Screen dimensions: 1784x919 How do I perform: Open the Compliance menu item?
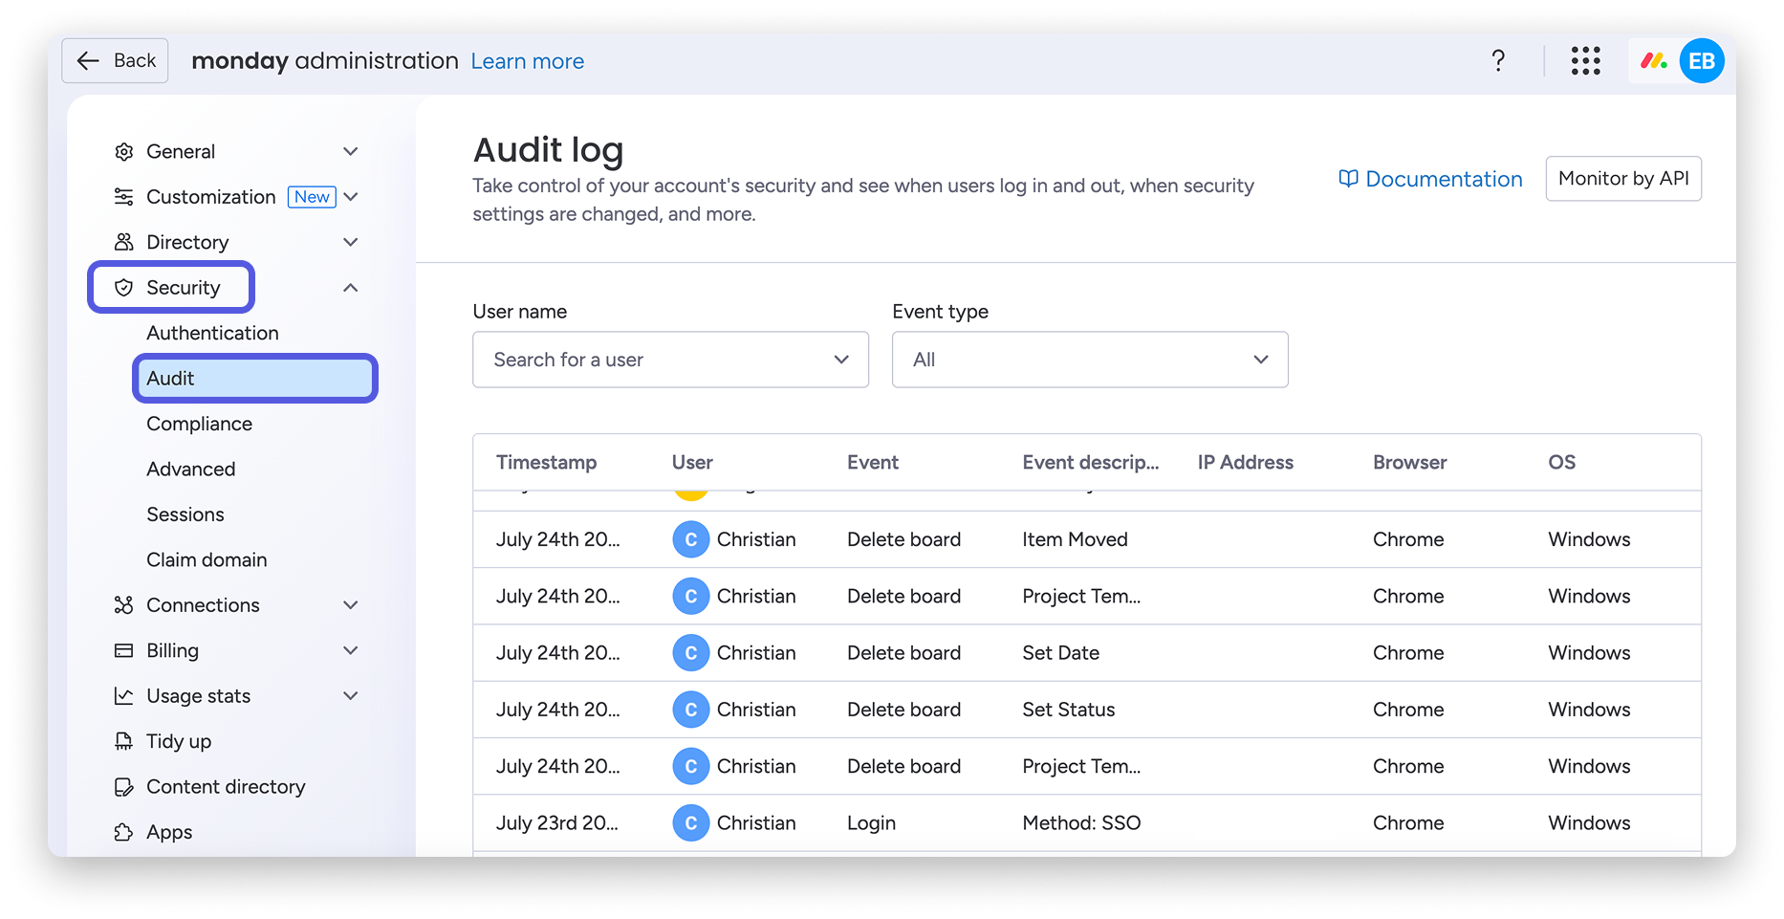pos(199,424)
